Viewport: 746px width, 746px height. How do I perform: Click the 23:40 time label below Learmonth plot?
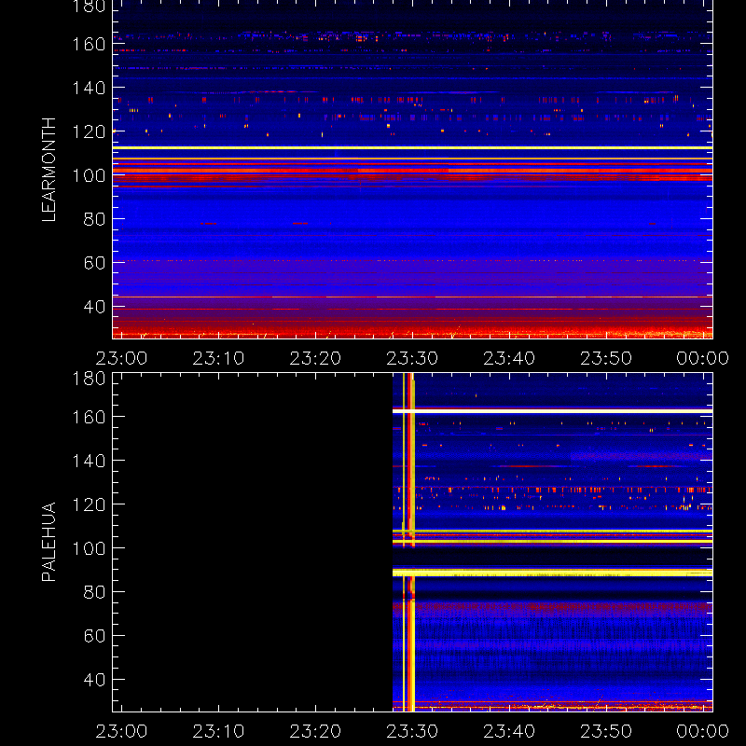pyautogui.click(x=509, y=358)
